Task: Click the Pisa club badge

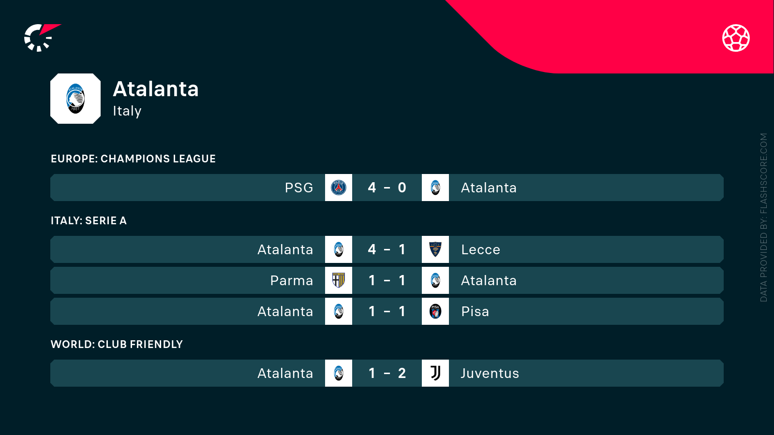Action: click(x=435, y=311)
